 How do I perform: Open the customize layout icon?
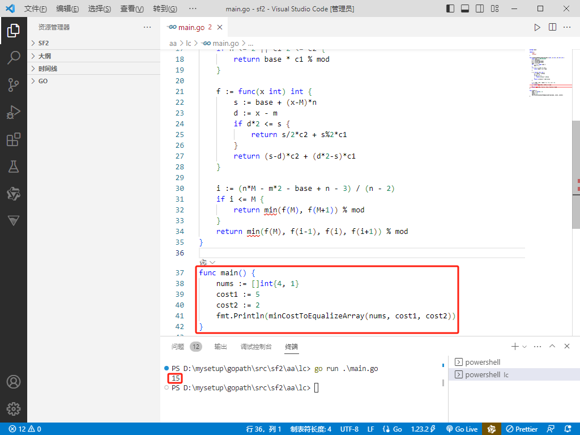point(495,8)
